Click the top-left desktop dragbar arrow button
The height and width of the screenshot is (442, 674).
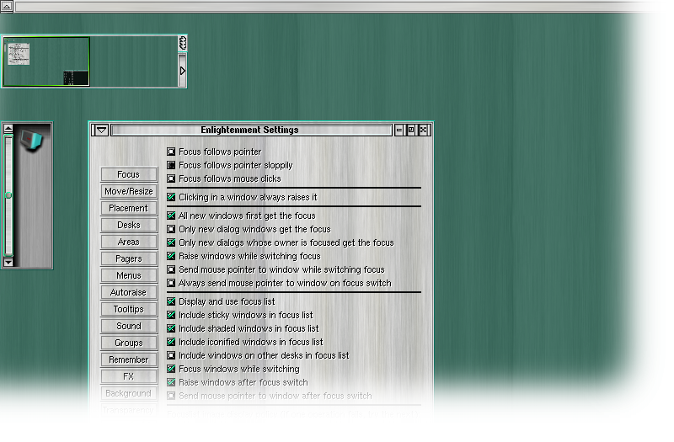click(7, 6)
